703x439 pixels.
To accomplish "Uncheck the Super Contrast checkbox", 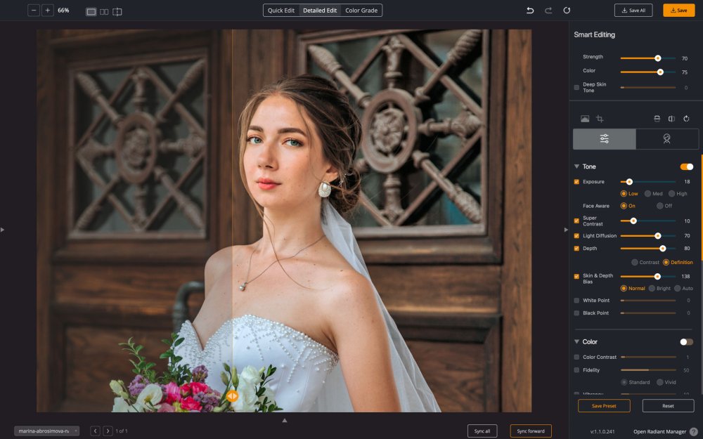I will pos(576,221).
